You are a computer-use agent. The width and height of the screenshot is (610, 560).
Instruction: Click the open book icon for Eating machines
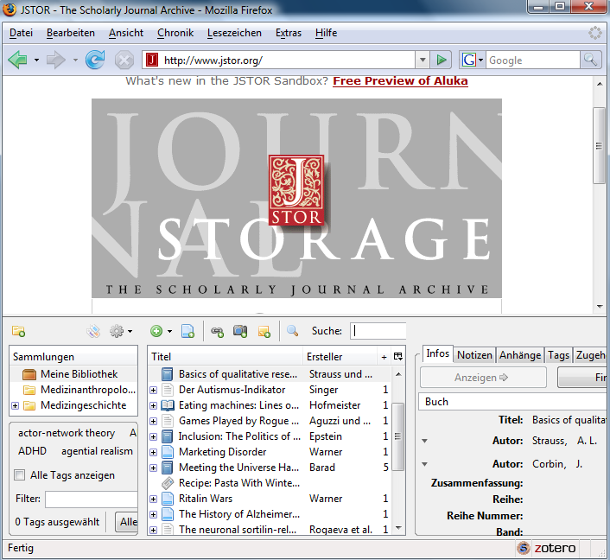[168, 405]
